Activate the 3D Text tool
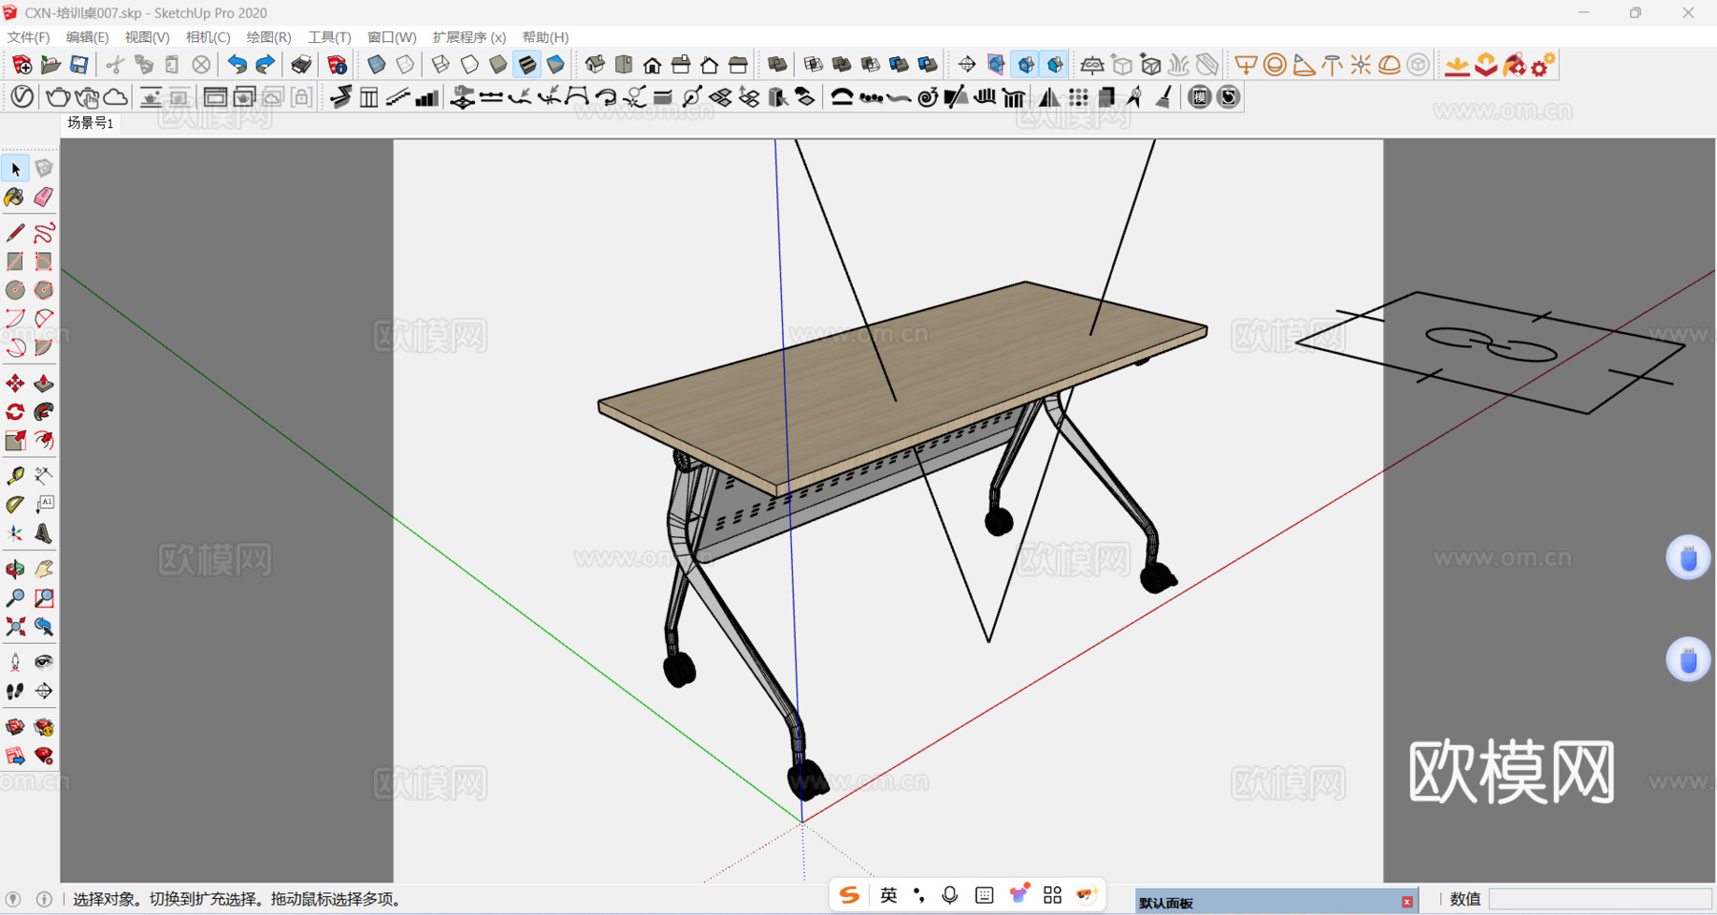 (44, 533)
